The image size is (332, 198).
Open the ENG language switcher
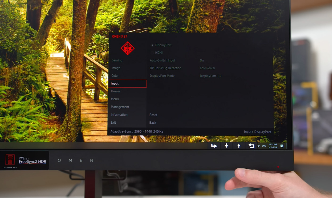(x=264, y=146)
